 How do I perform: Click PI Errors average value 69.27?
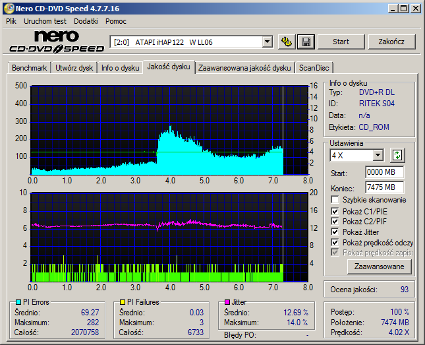(x=90, y=313)
